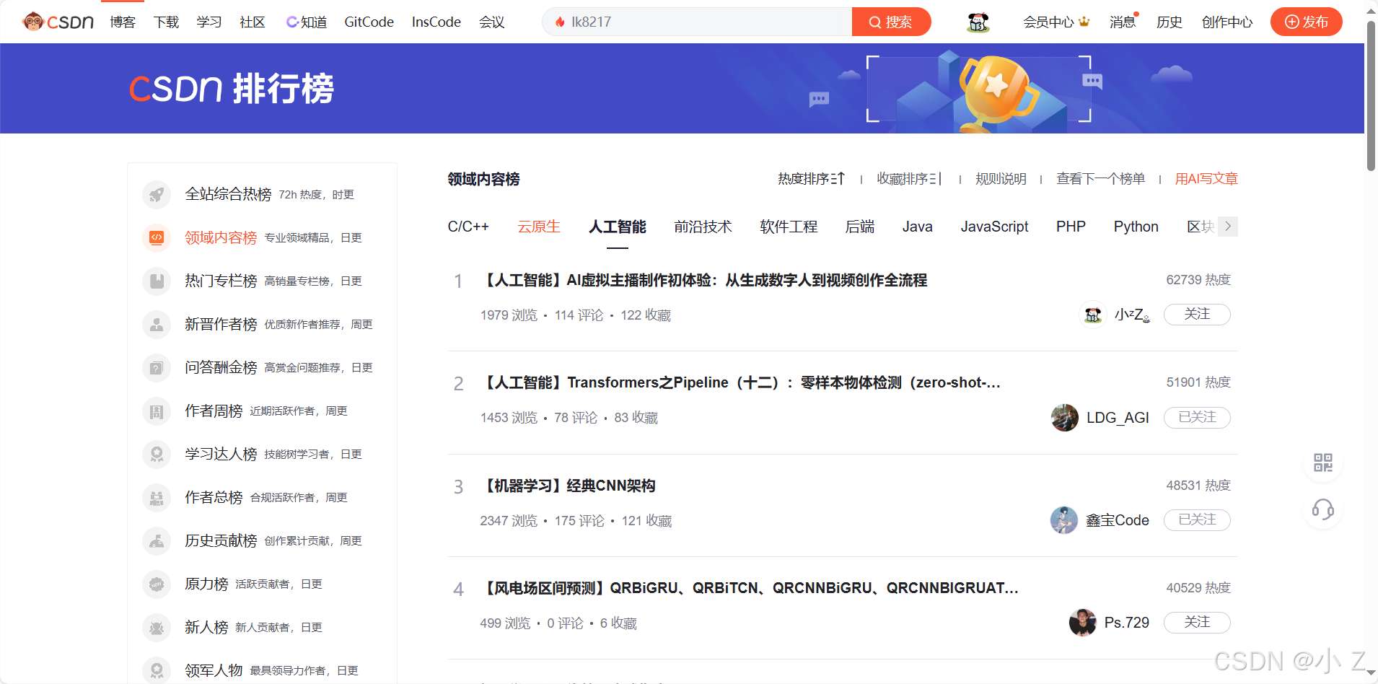Switch to the GitCode menu item
Image resolution: width=1378 pixels, height=684 pixels.
[x=368, y=22]
